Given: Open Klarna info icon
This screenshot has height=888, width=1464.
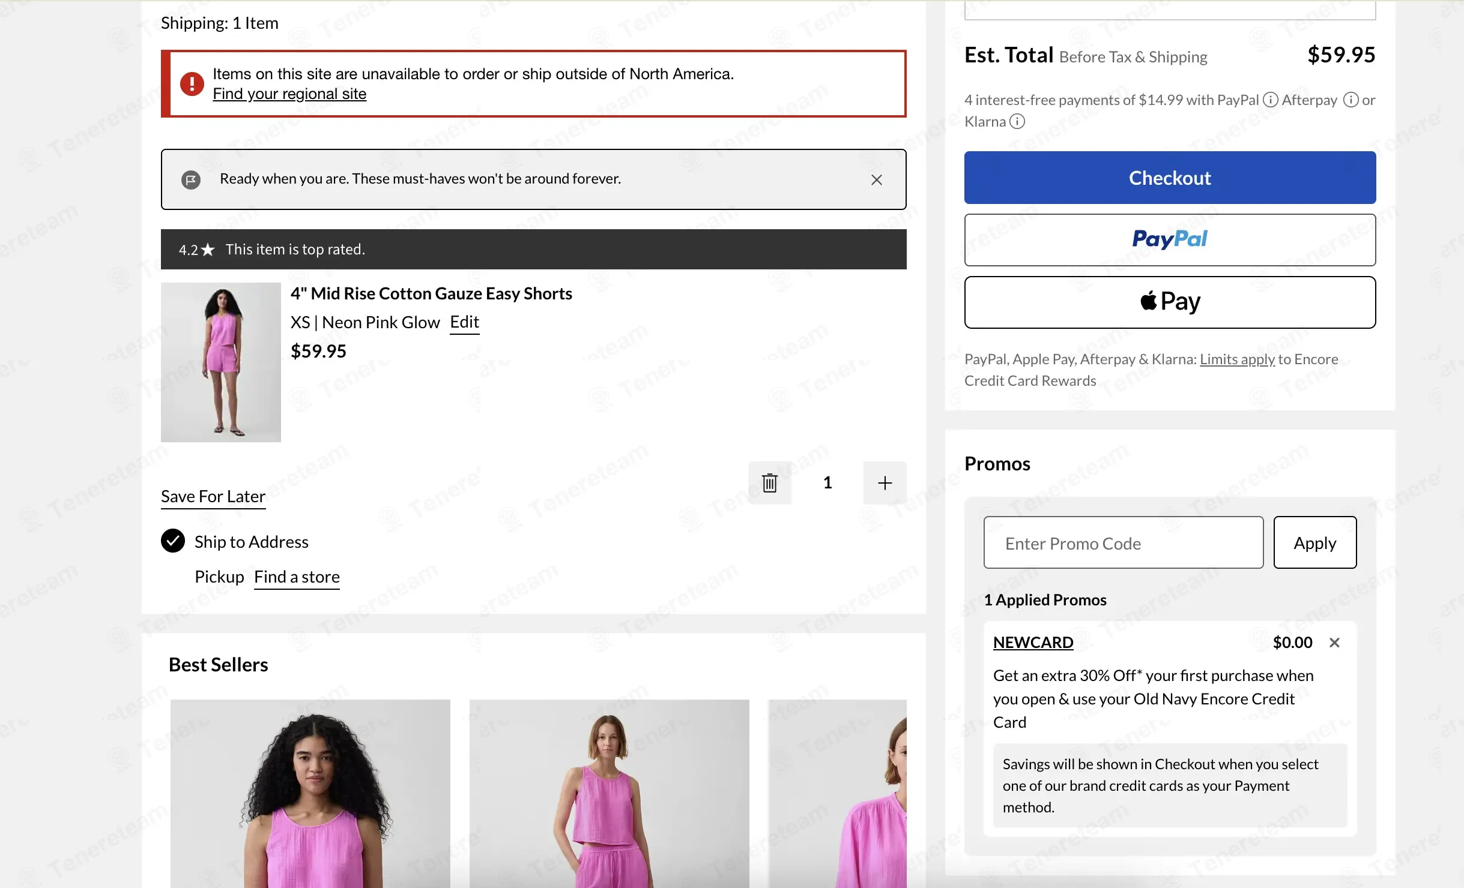Looking at the screenshot, I should click(1017, 121).
